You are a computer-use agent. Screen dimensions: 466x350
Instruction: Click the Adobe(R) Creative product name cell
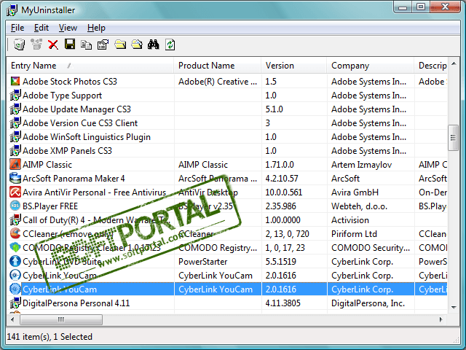pyautogui.click(x=218, y=81)
